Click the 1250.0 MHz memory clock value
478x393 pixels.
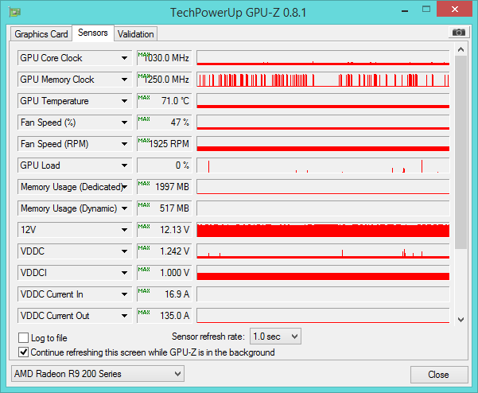pos(165,80)
